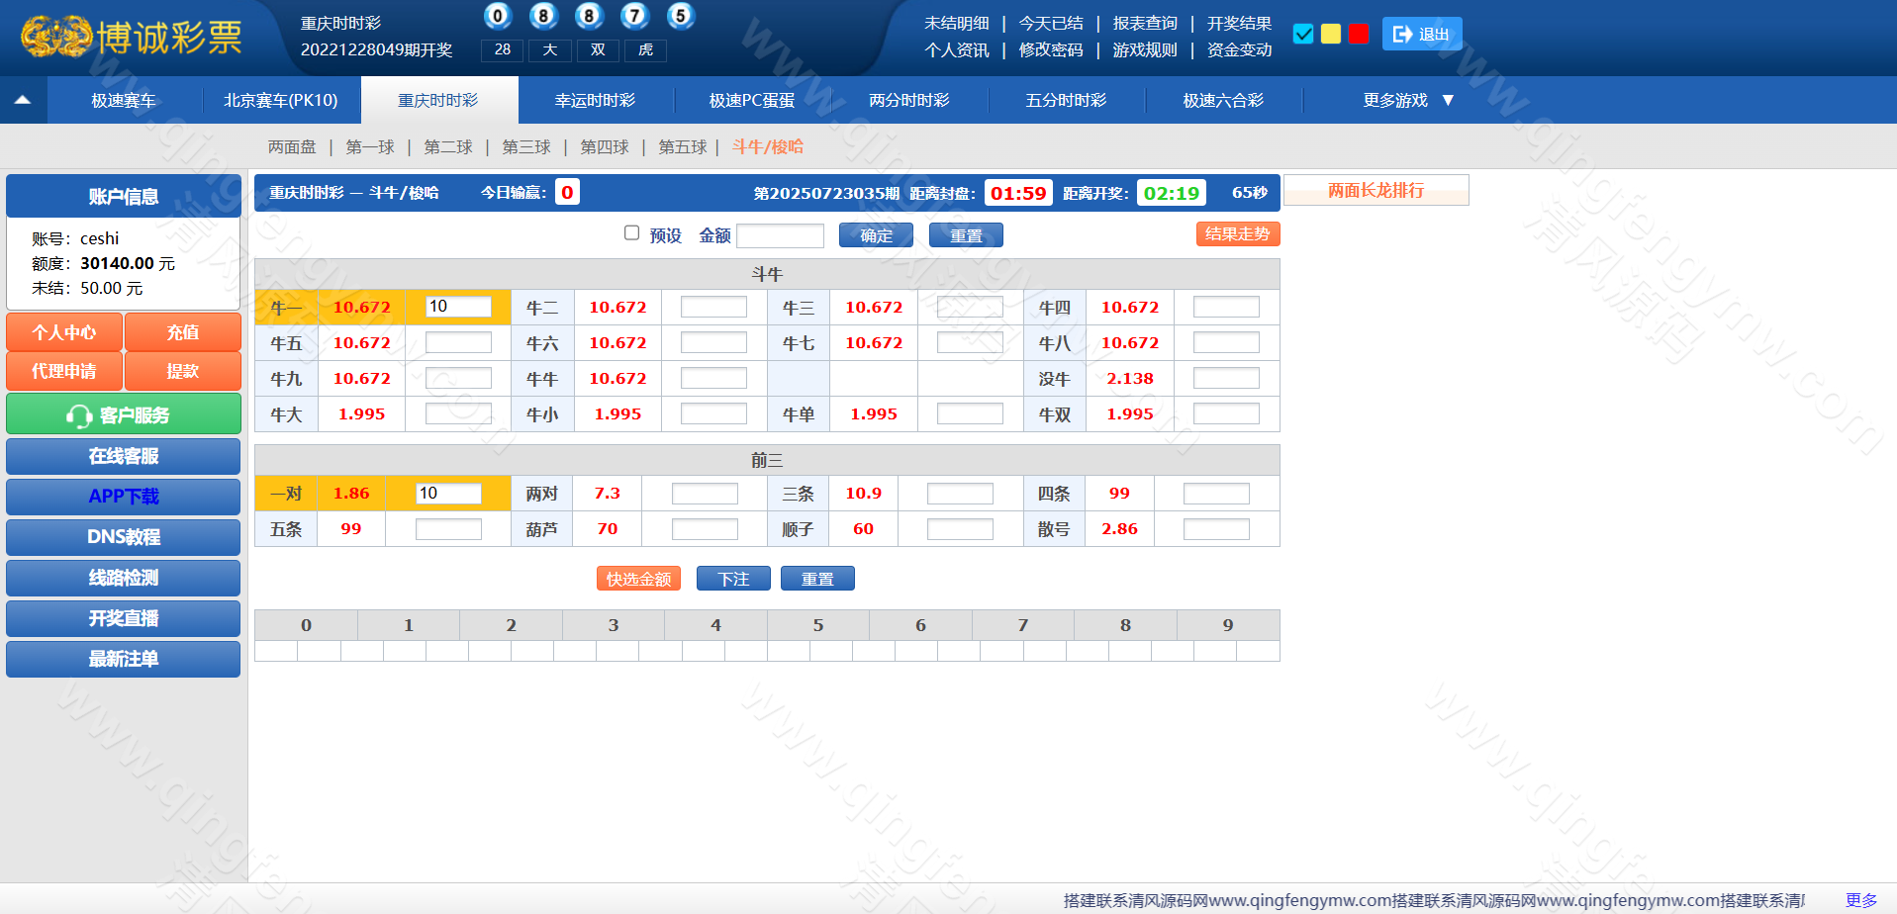Screen dimensions: 1897x914
Task: Click the first lottery ball showing 0
Action: (x=498, y=16)
